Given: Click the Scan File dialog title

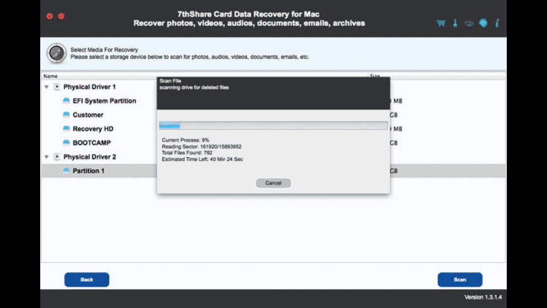Looking at the screenshot, I should click(170, 81).
